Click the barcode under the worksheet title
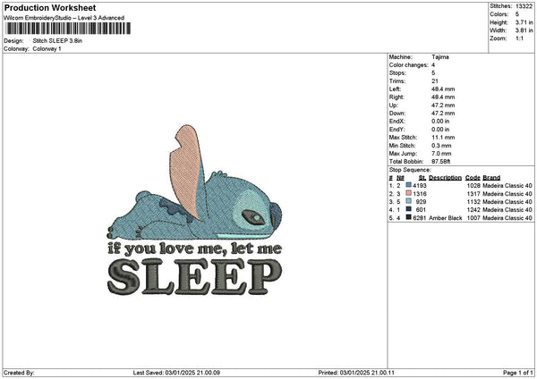537x379 pixels. (68, 29)
